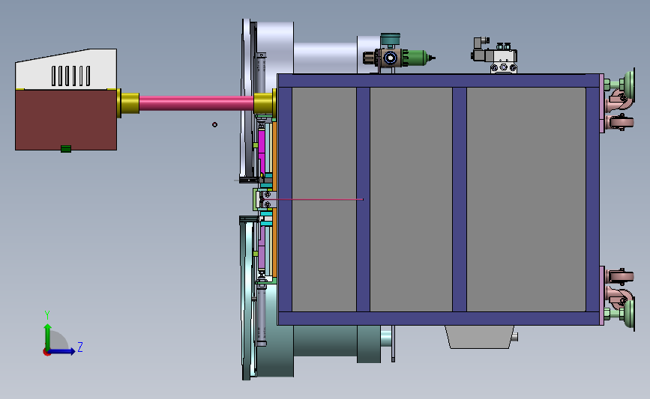The width and height of the screenshot is (650, 399).
Task: Select the small green block under brown box
Action: (x=66, y=149)
